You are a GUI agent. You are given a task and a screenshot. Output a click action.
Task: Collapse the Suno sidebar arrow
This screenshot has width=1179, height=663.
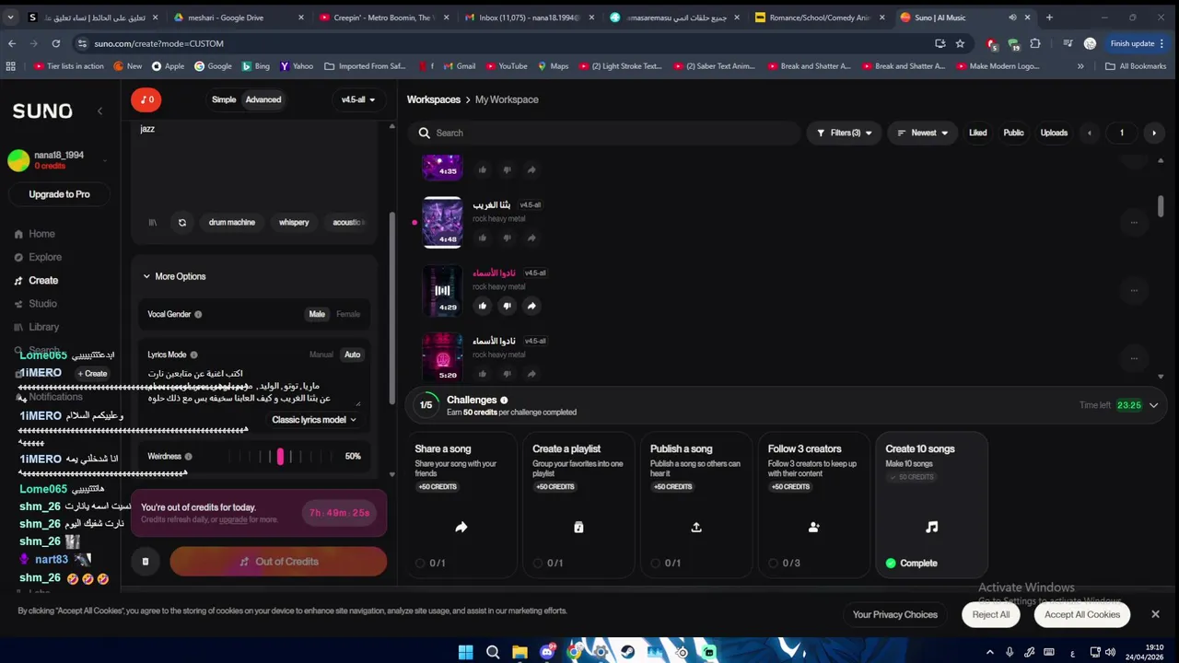[x=99, y=111]
